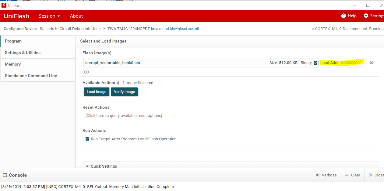The width and height of the screenshot is (384, 191).
Task: Open the About menu item
Action: pyautogui.click(x=76, y=16)
